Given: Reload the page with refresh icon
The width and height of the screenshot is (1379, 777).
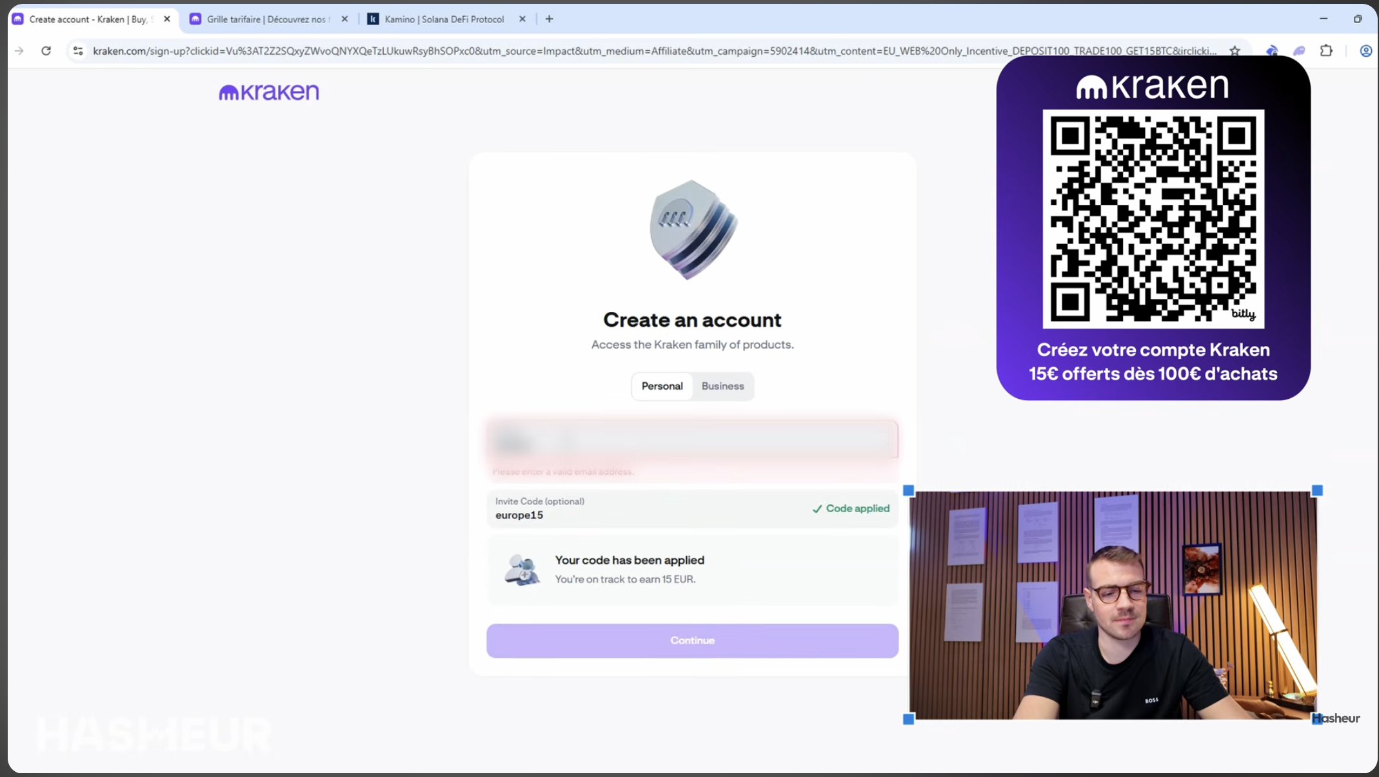Looking at the screenshot, I should (x=46, y=51).
